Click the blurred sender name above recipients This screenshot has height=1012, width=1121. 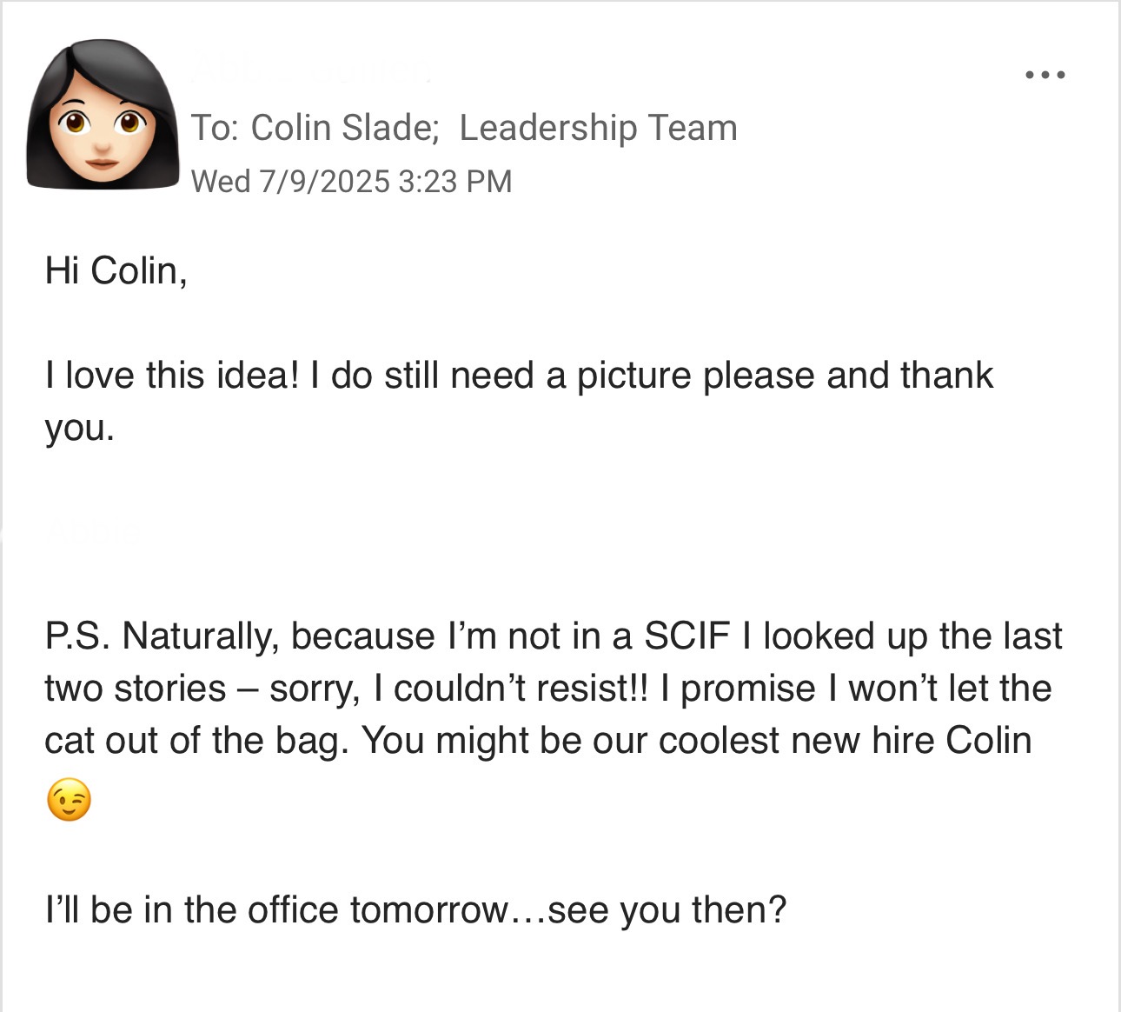pos(311,70)
